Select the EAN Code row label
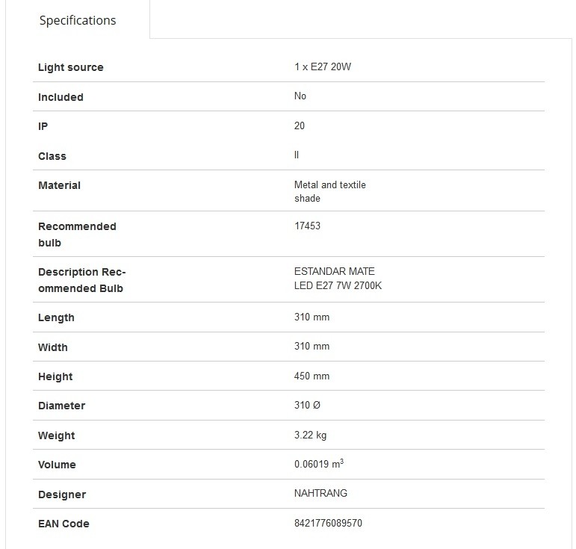 64,524
